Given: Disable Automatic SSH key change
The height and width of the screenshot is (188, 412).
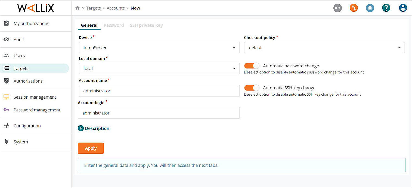Looking at the screenshot, I should click(252, 88).
